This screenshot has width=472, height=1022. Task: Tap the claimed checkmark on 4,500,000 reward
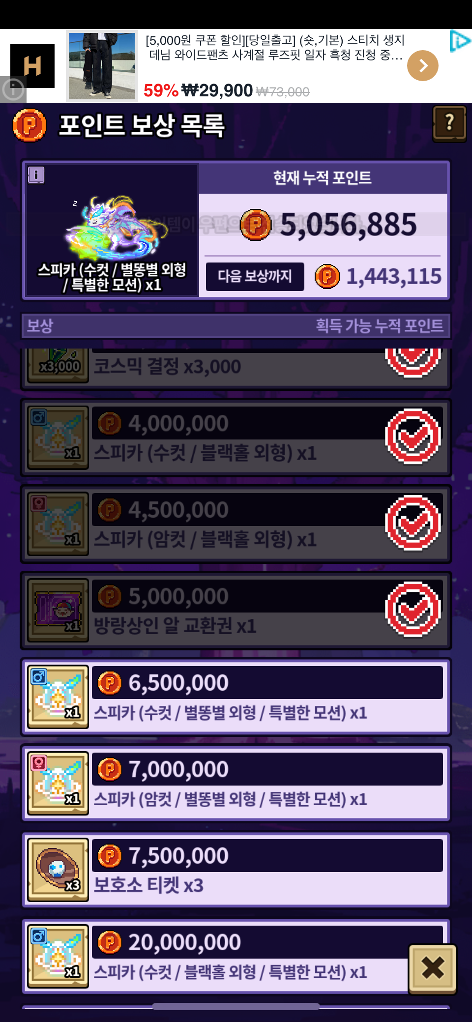tap(413, 523)
